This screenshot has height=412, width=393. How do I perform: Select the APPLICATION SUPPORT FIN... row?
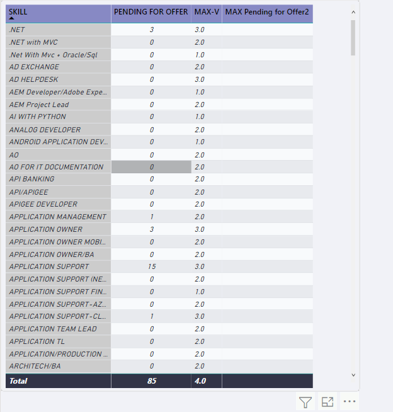click(x=159, y=292)
